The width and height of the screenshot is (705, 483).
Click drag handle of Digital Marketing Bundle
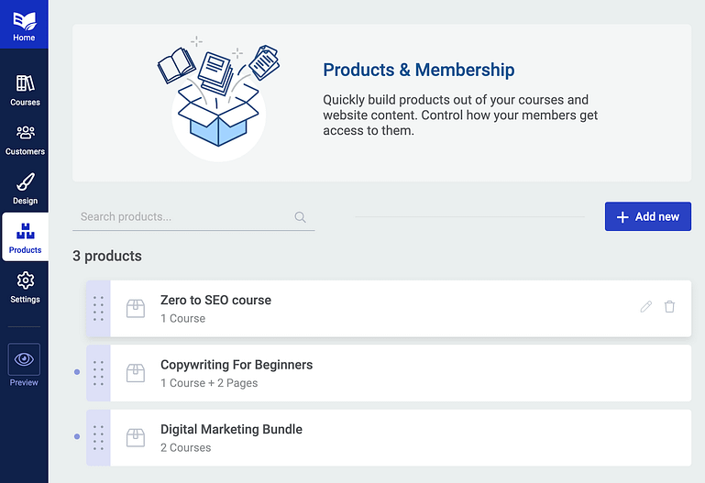click(x=98, y=438)
